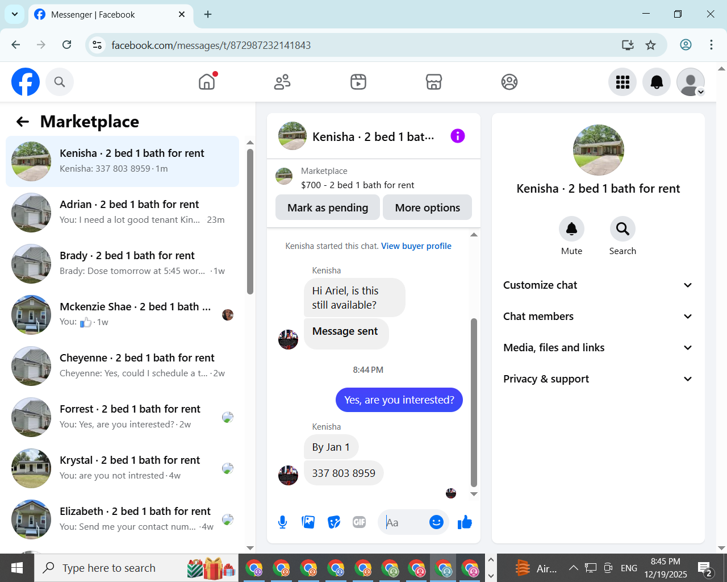Open Kenisha 2 bed 1 bath conversation

[122, 161]
